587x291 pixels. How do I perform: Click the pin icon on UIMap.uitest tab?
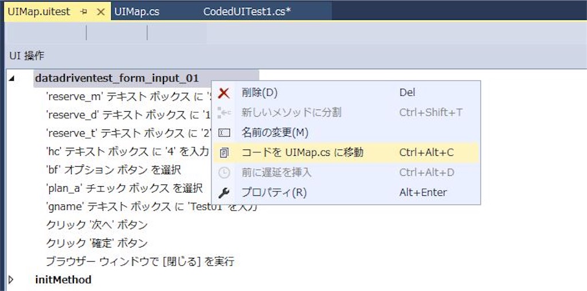[84, 11]
